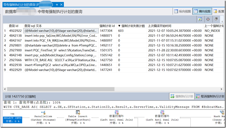Click the WITH CTE_BASE query text line
This screenshot has width=226, height=128.
click(x=113, y=107)
